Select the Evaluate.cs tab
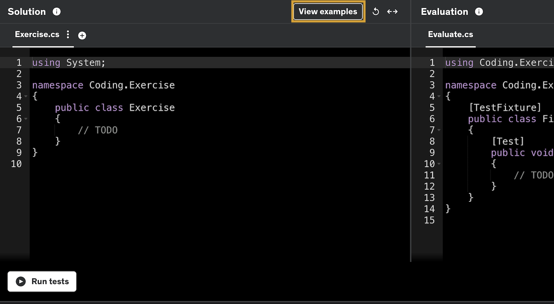 point(450,35)
